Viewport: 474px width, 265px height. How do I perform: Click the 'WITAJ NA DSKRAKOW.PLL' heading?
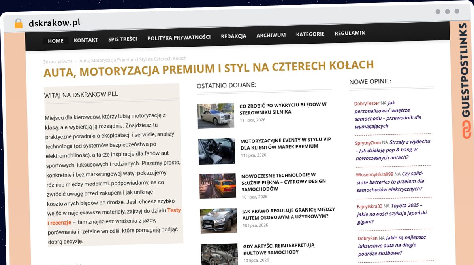(81, 95)
